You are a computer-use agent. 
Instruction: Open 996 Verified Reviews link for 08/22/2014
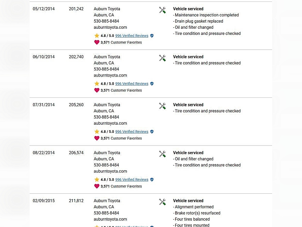coord(132,179)
